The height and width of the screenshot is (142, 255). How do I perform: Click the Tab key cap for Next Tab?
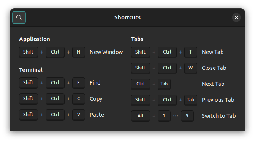coord(164,84)
